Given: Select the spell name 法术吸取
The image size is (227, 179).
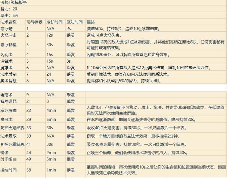Looking at the screenshot, I should pos(8,136).
